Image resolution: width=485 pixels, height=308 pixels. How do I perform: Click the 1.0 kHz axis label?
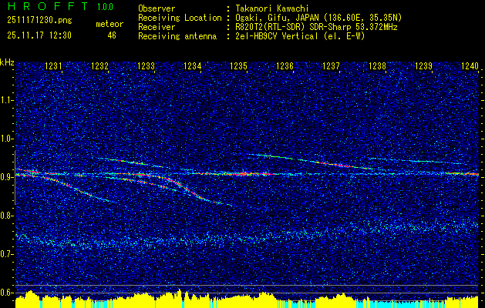point(5,139)
